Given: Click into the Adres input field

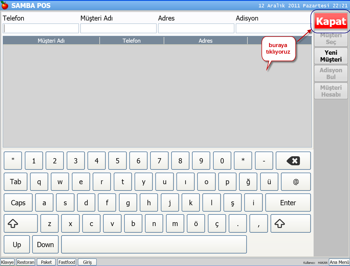Looking at the screenshot, I should tap(196, 28).
